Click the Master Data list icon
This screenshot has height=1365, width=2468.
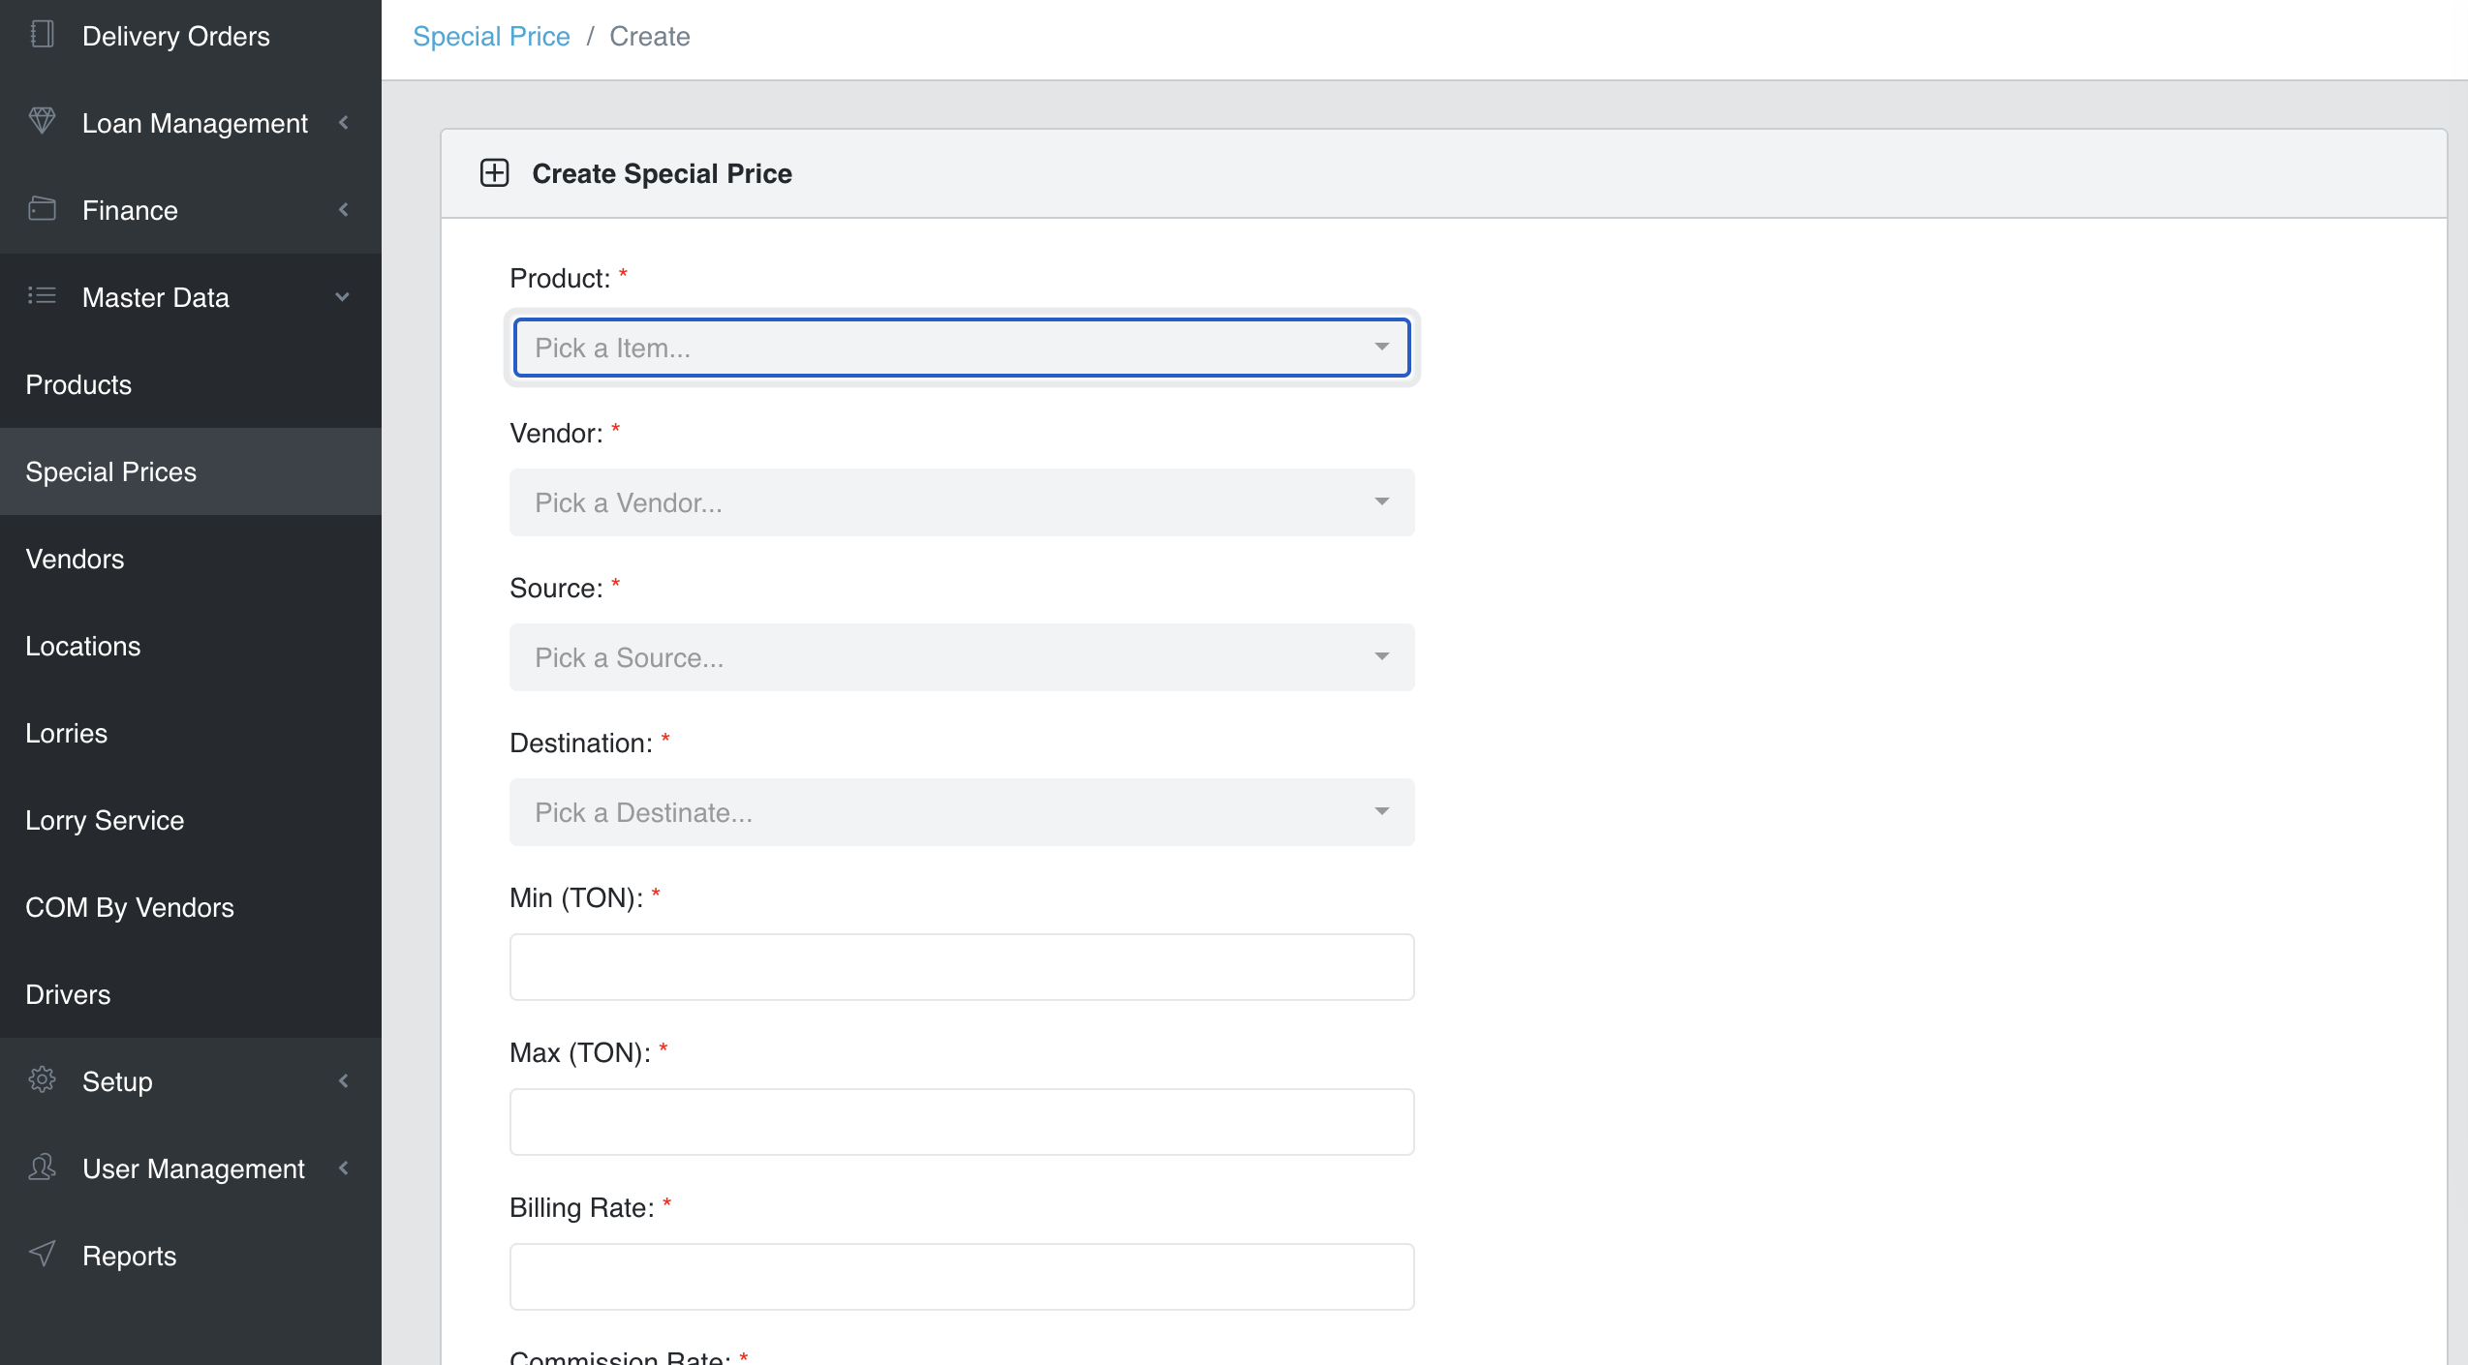[42, 296]
